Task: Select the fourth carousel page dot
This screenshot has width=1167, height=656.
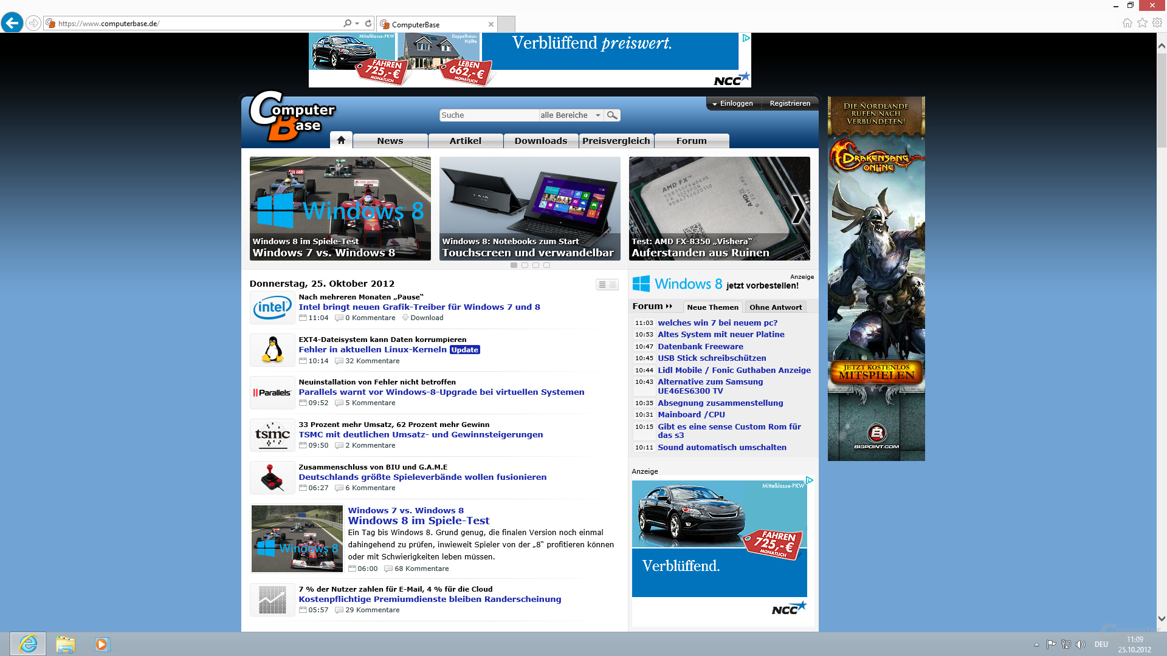Action: point(547,265)
